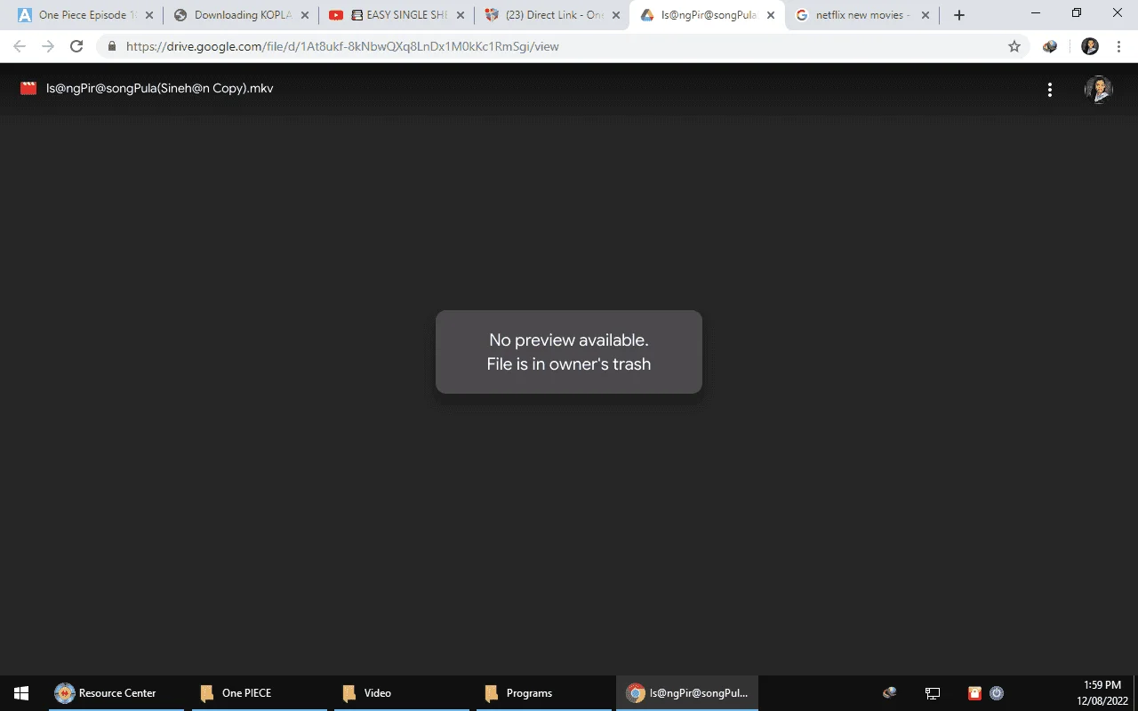
Task: Click the drive.google.com address bar
Action: pos(565,46)
